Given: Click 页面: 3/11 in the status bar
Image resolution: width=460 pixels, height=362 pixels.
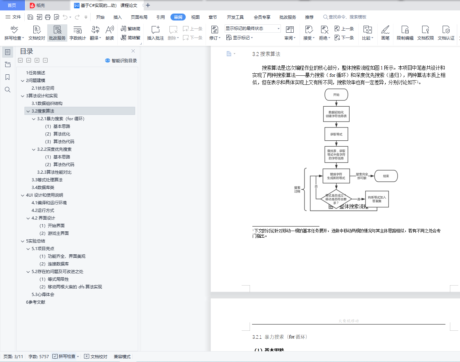Looking at the screenshot, I should (x=13, y=356).
